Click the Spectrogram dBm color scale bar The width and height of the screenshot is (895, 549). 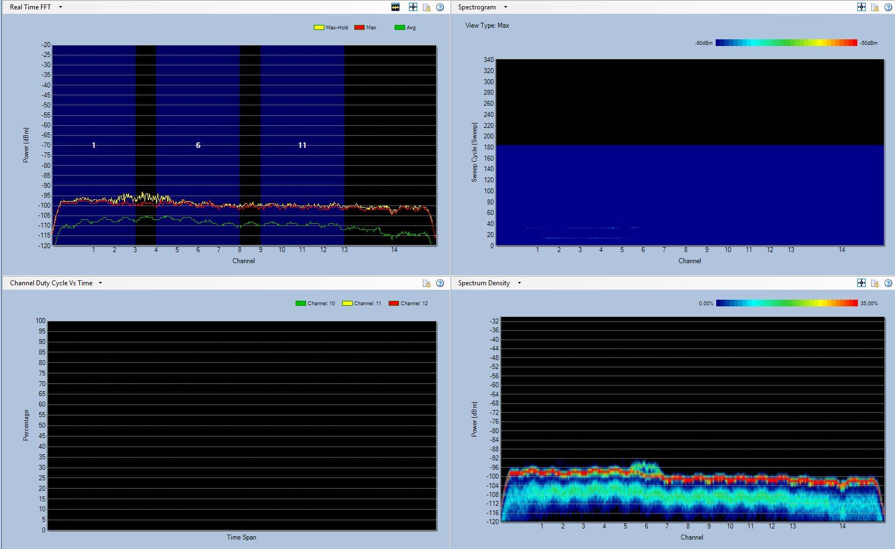click(x=786, y=43)
